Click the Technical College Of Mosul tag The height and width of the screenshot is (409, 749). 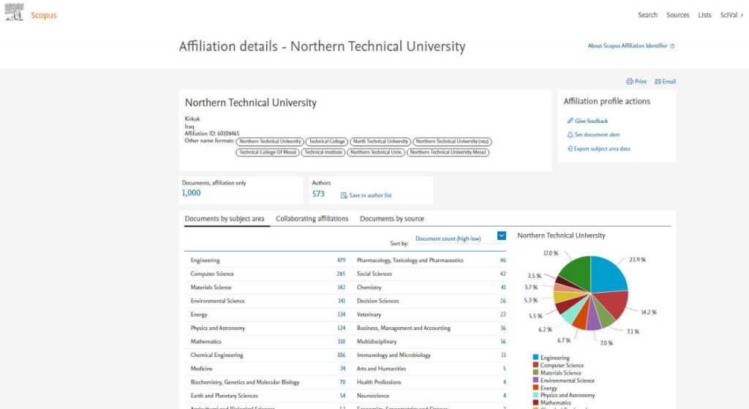(x=268, y=152)
